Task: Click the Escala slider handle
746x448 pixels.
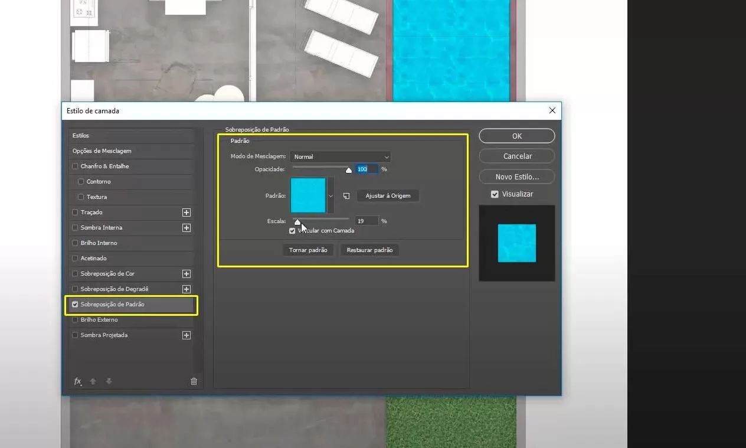Action: point(297,222)
